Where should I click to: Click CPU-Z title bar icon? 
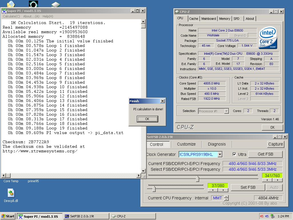click(x=177, y=12)
